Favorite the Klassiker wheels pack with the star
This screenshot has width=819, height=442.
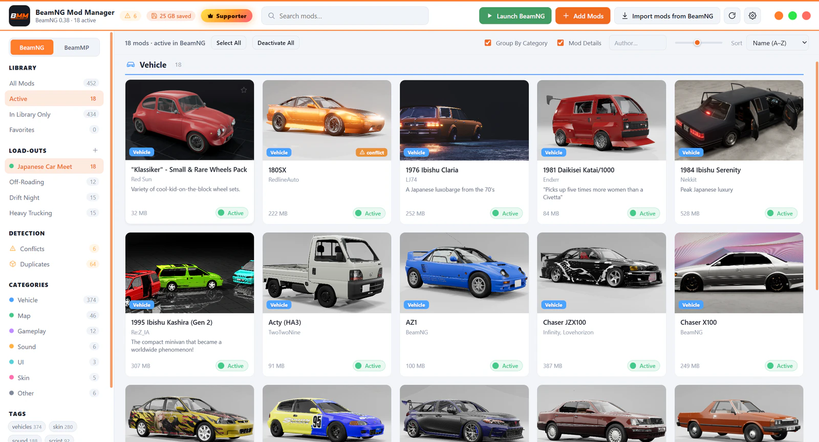point(244,90)
